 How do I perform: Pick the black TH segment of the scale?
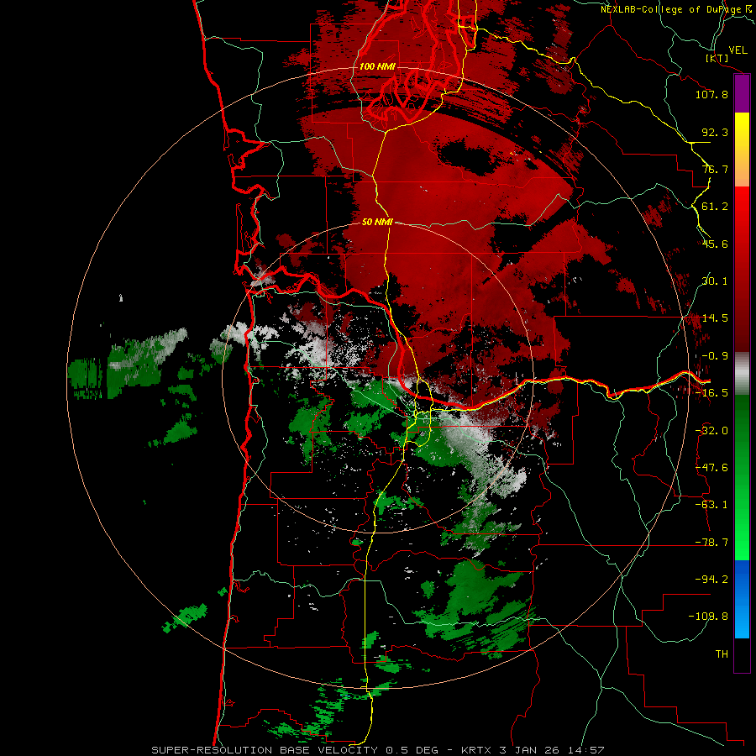742,654
